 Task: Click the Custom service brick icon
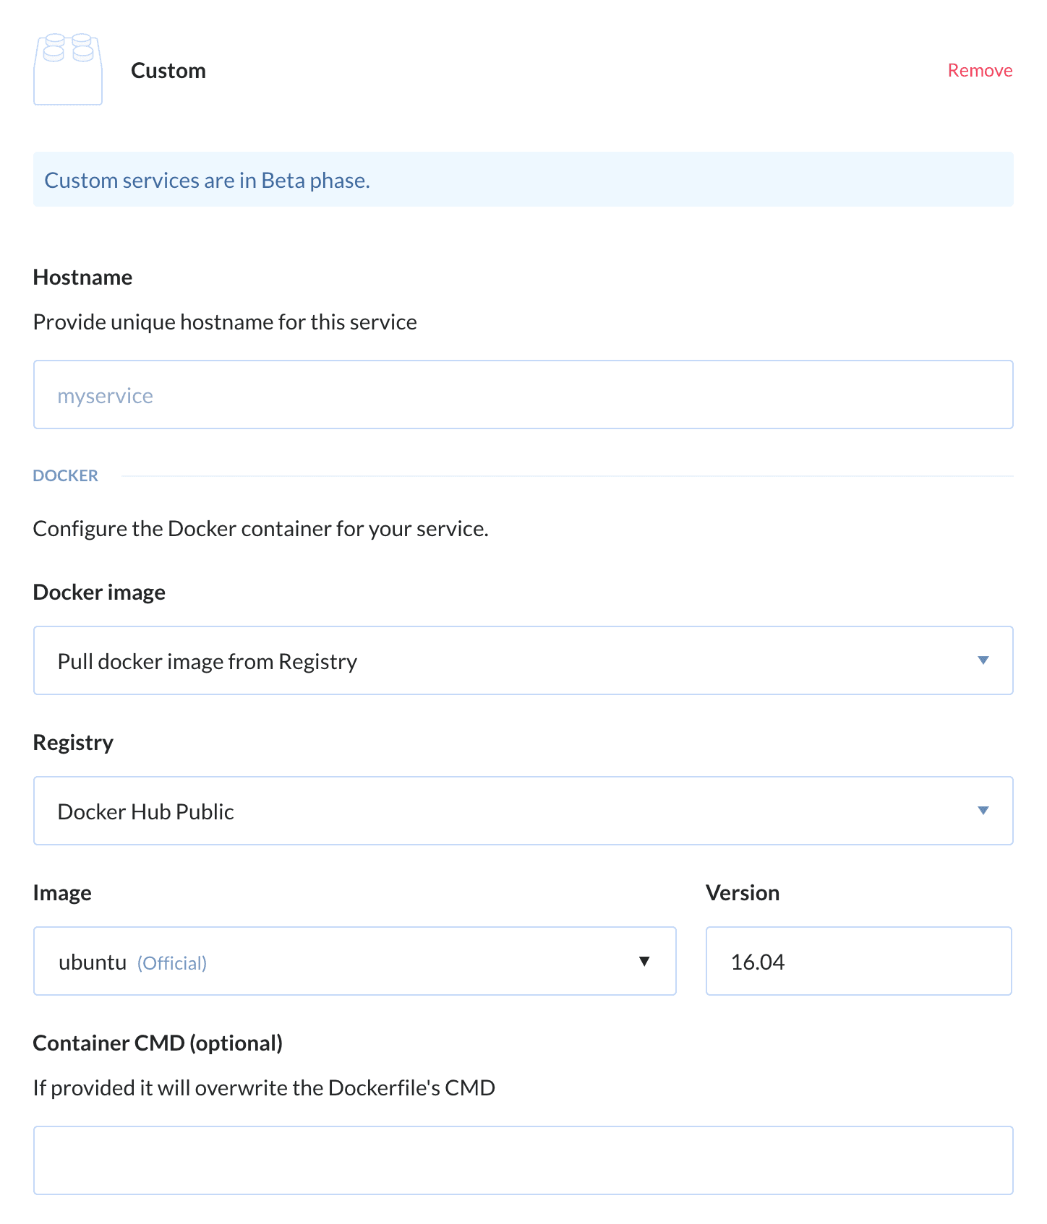coord(68,69)
